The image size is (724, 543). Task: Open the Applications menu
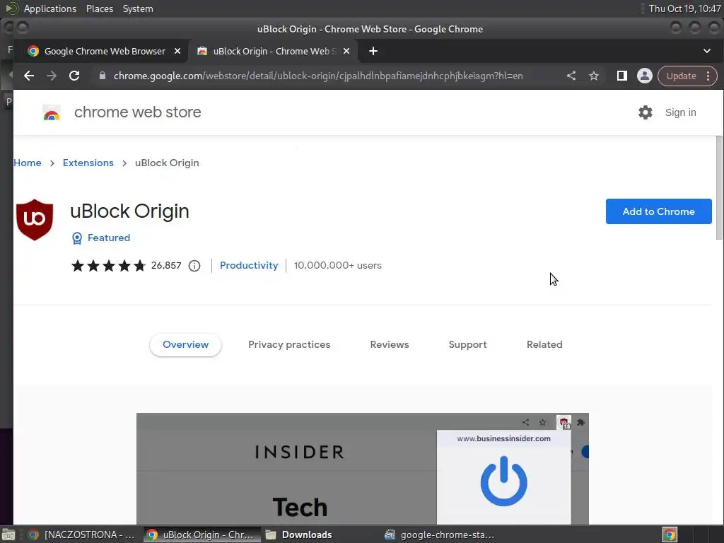[x=50, y=8]
